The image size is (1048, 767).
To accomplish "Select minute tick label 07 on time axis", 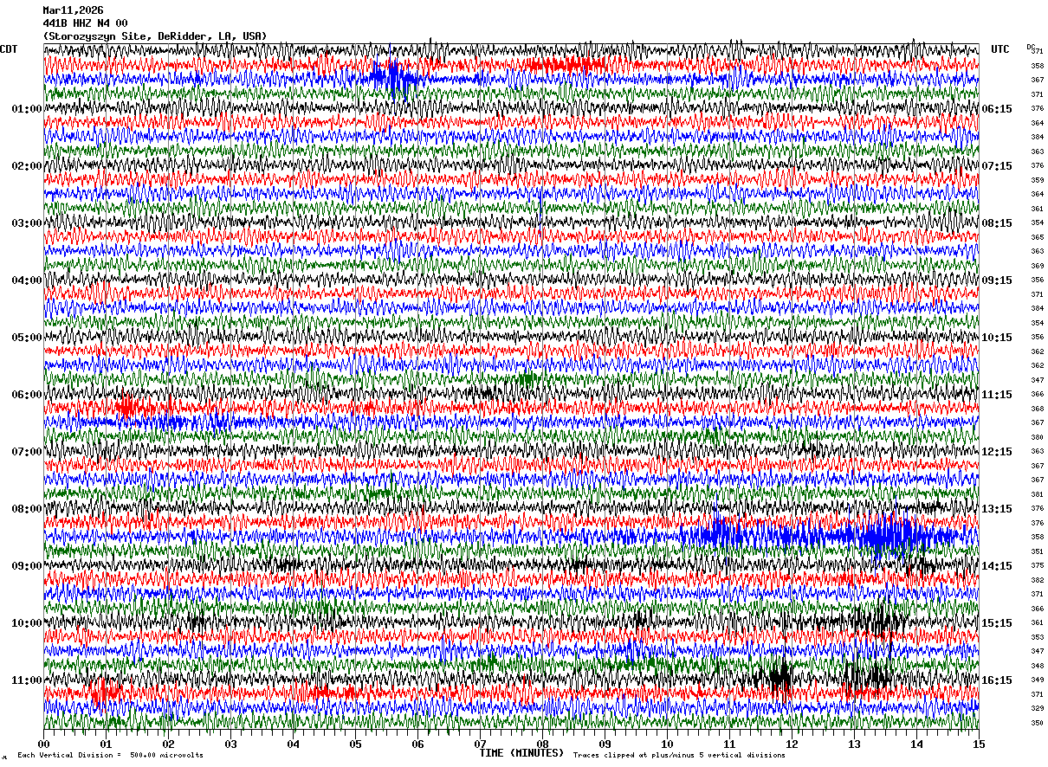I will [x=481, y=744].
